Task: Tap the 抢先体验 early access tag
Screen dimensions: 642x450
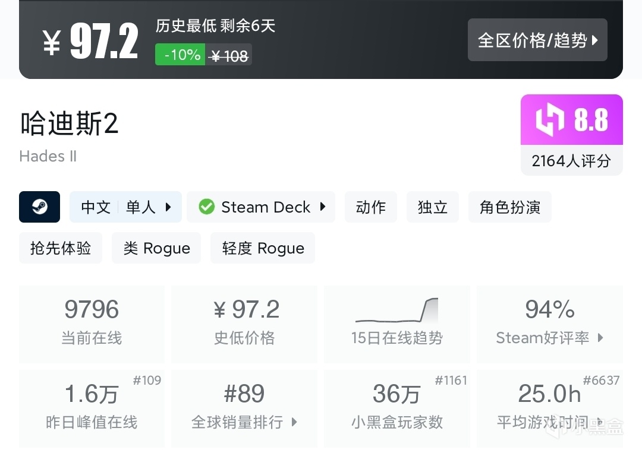Action: 61,248
